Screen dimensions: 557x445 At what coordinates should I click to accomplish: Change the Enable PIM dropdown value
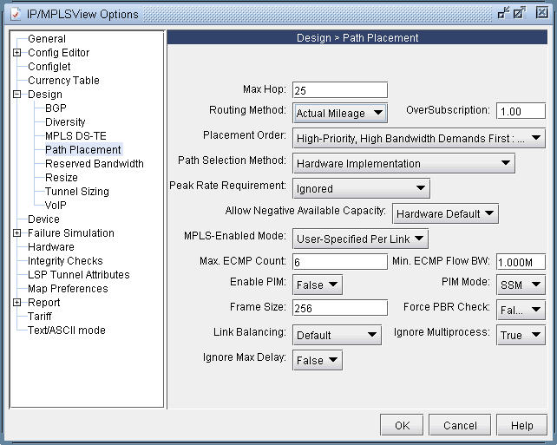(318, 285)
